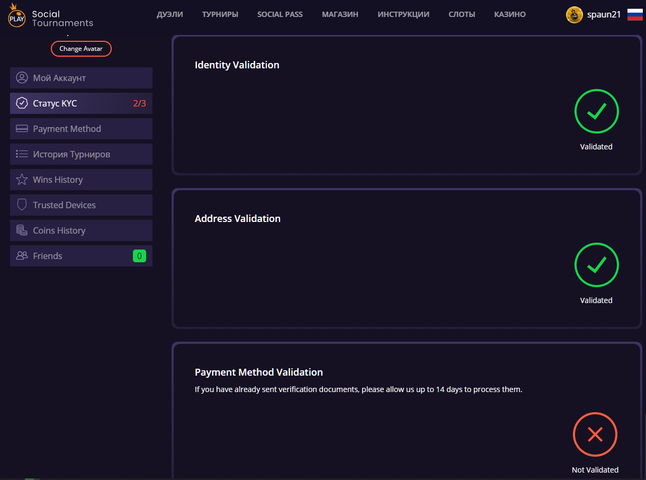Image resolution: width=646 pixels, height=480 pixels.
Task: Click the Мой Аккаунт person icon
Action: pyautogui.click(x=22, y=78)
